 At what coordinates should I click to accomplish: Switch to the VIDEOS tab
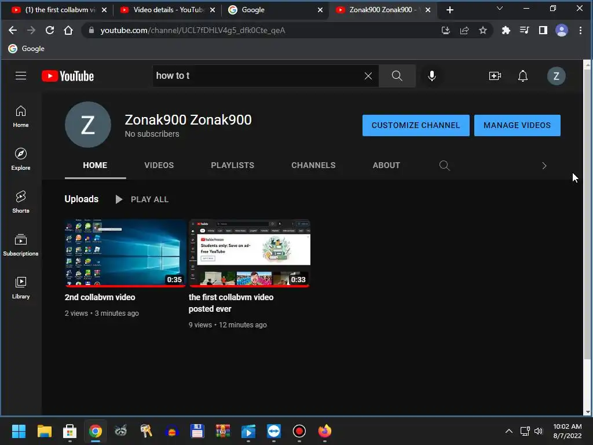click(159, 165)
